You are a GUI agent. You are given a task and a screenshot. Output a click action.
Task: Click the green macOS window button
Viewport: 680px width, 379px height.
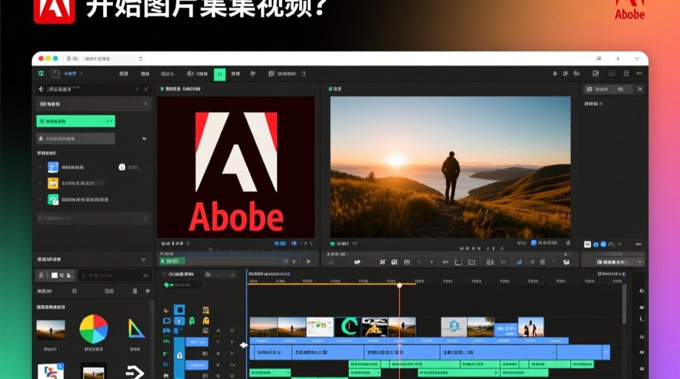[x=55, y=59]
